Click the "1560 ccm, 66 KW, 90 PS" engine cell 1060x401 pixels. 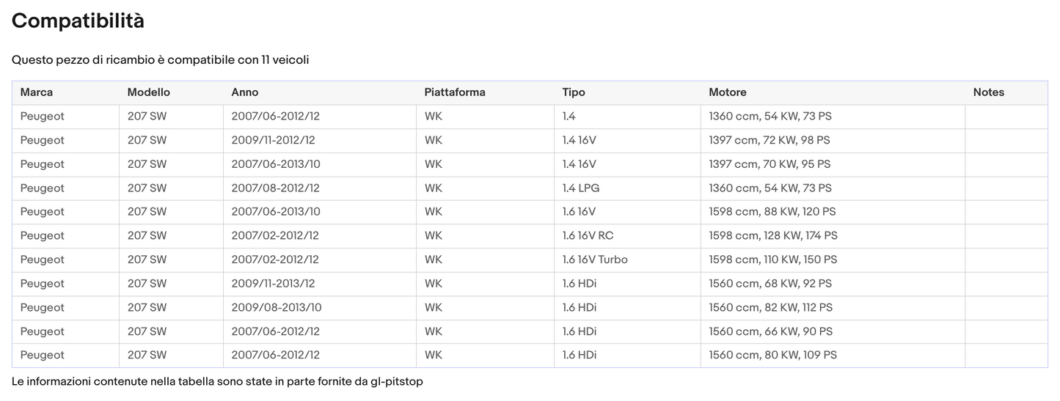(x=770, y=331)
